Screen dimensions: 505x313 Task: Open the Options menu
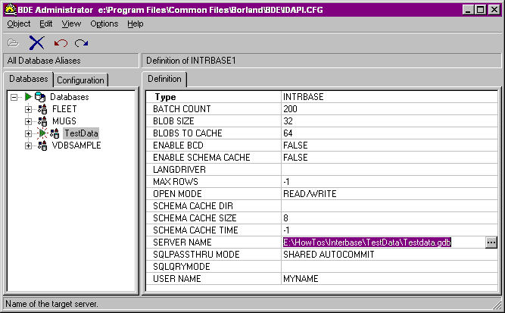(x=104, y=23)
